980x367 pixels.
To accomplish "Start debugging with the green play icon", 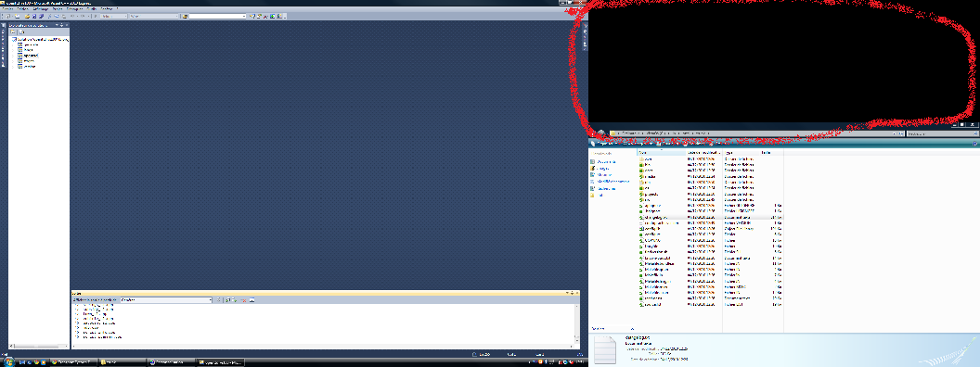I will click(x=95, y=17).
